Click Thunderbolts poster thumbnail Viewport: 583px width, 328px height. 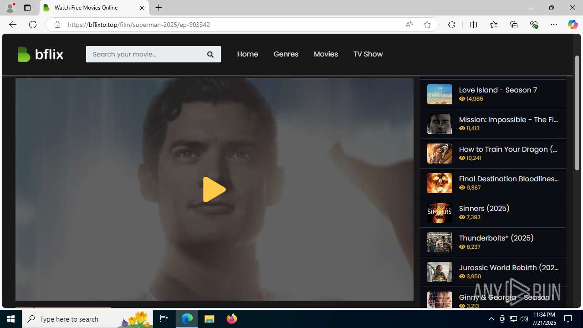pos(440,242)
